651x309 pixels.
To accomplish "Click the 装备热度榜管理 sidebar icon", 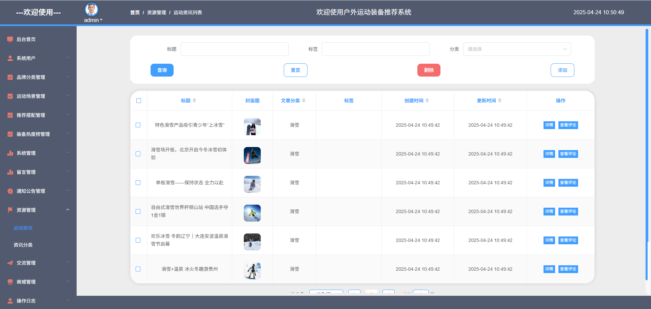I will [10, 134].
